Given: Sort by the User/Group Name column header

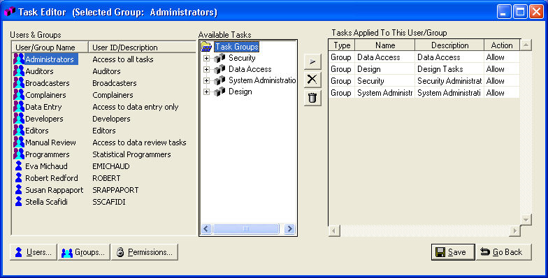Looking at the screenshot, I should [x=50, y=47].
